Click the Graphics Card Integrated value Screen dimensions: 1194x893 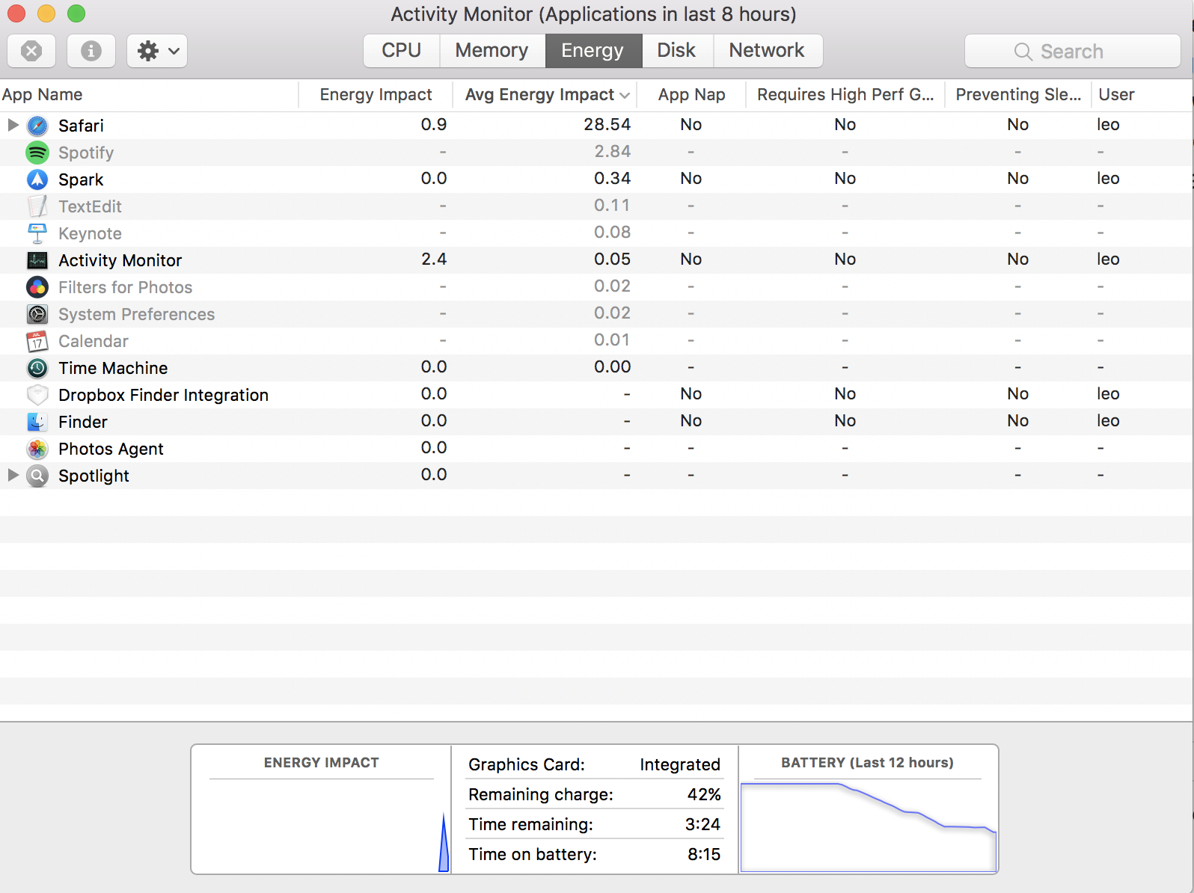[x=680, y=764]
